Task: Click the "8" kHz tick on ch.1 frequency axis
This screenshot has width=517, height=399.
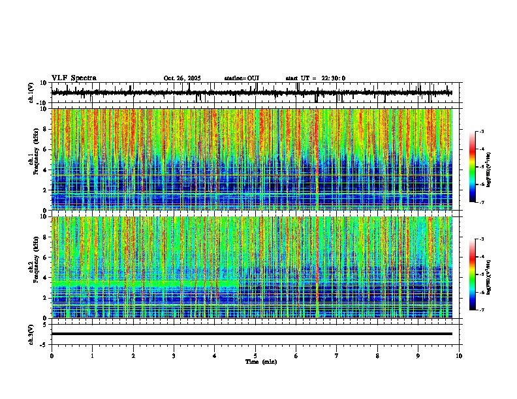Action: click(x=46, y=129)
